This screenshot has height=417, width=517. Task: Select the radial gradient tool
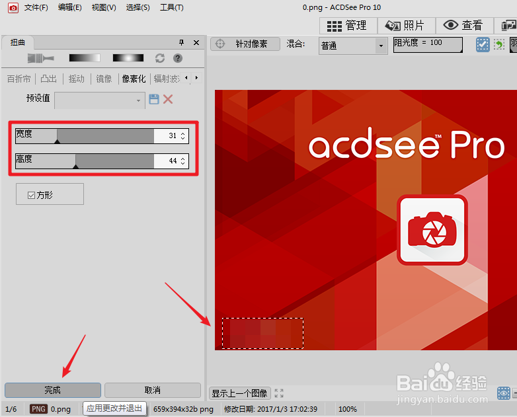tap(128, 58)
